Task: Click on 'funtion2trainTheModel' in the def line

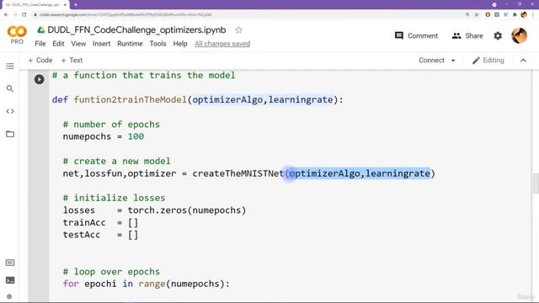Action: (x=130, y=100)
